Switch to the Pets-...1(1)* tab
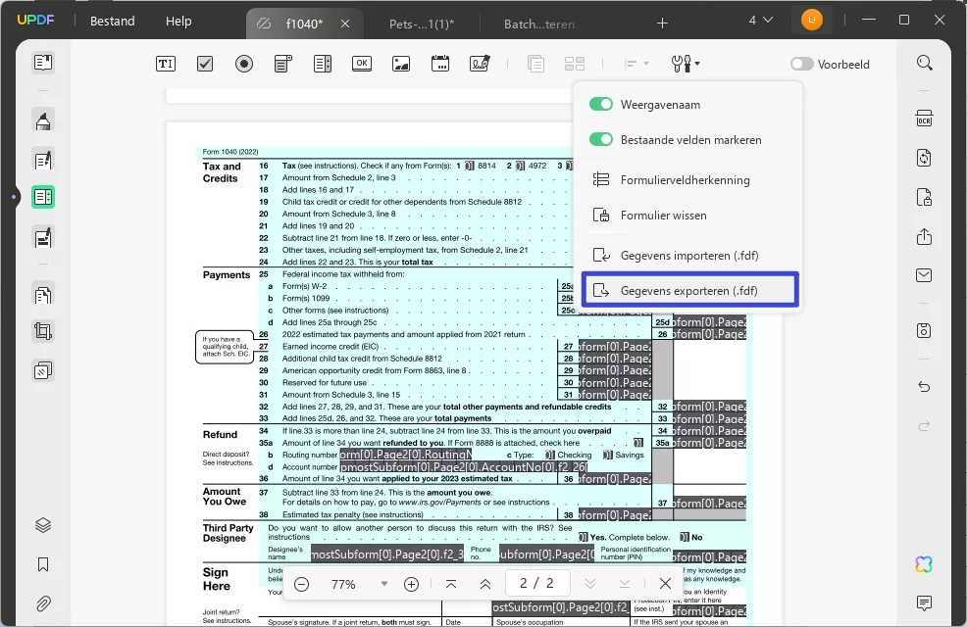Viewport: 967px width, 627px height. click(x=422, y=24)
